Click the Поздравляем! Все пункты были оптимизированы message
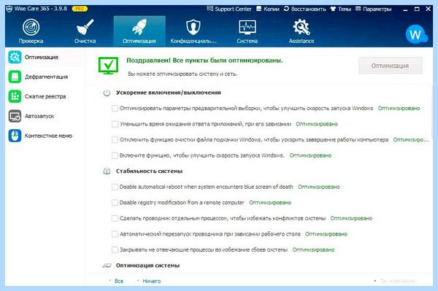 point(204,61)
